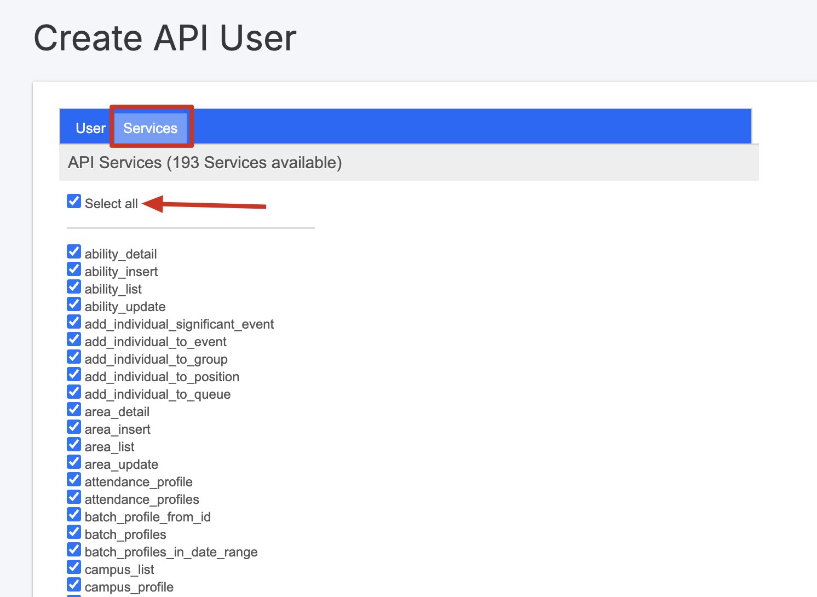
Task: Uncheck batch_profile_from_id service
Action: coord(74,515)
